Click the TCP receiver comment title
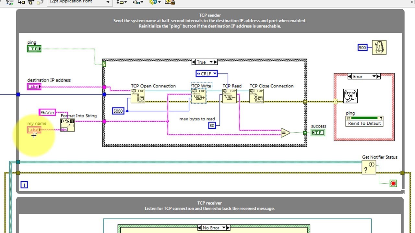415x233 pixels. tap(210, 203)
